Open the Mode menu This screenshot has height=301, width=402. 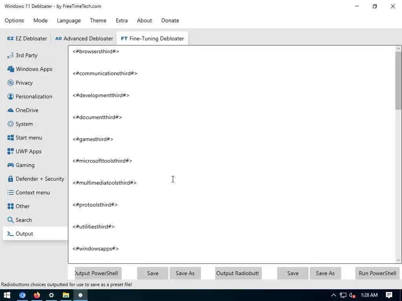click(x=40, y=20)
